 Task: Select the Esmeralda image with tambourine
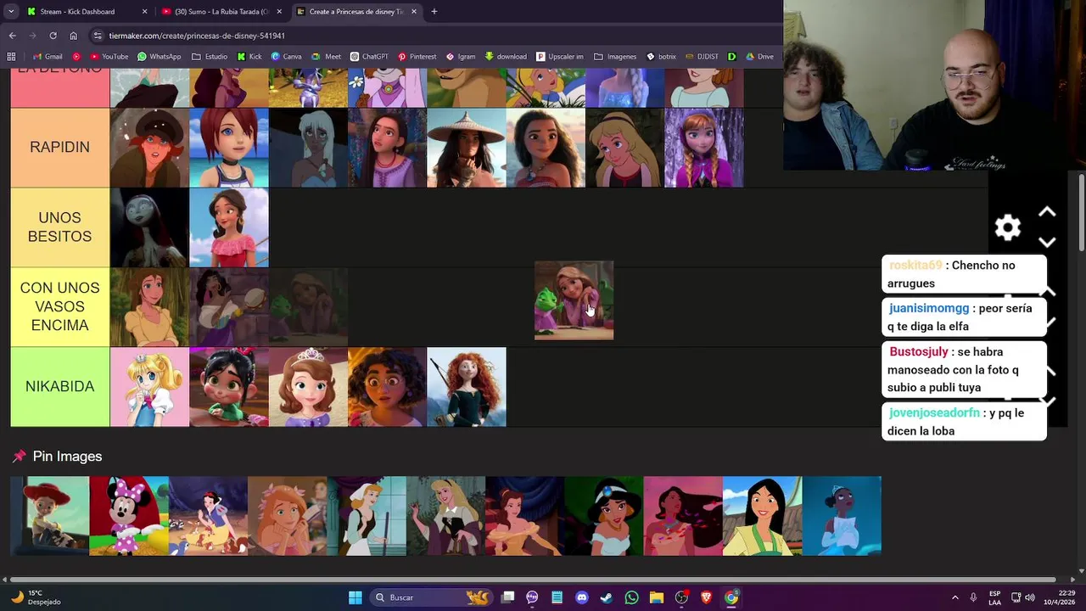(x=229, y=307)
